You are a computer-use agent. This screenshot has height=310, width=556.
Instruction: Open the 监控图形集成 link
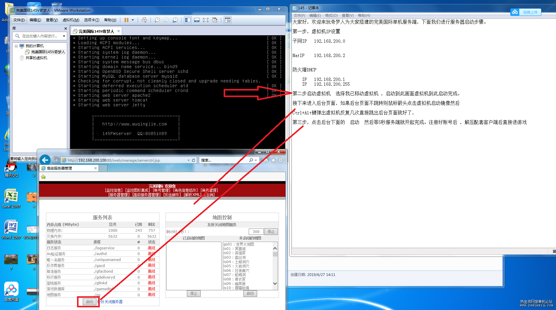(x=137, y=190)
